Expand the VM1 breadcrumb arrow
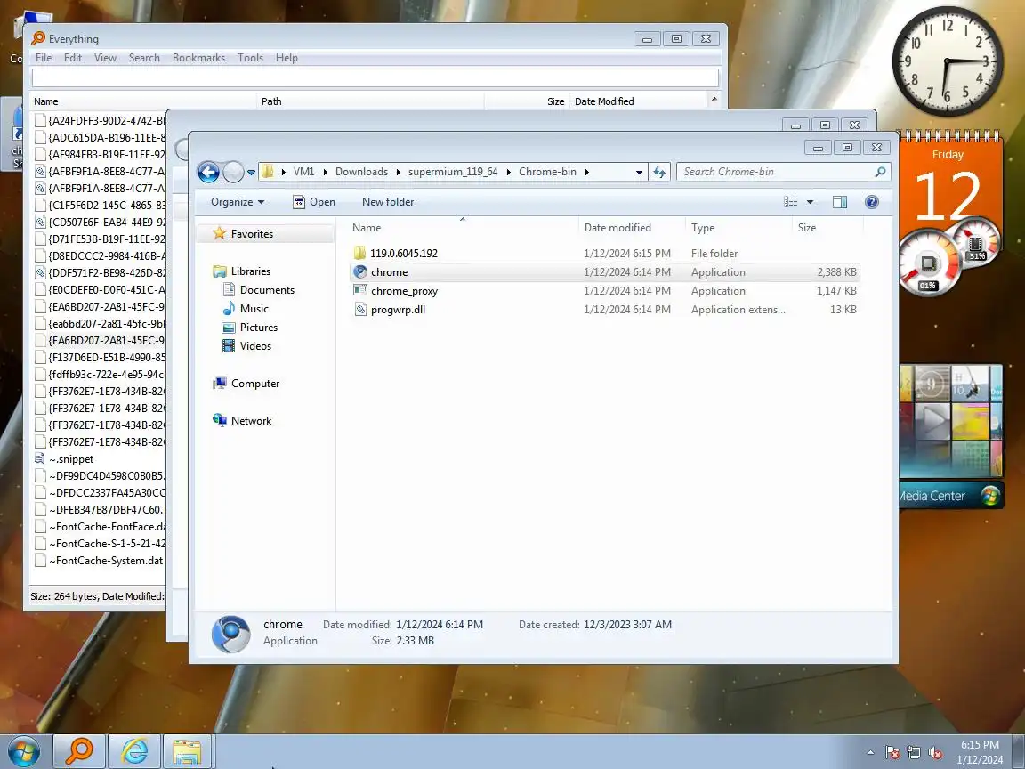The height and width of the screenshot is (769, 1025). coord(325,172)
